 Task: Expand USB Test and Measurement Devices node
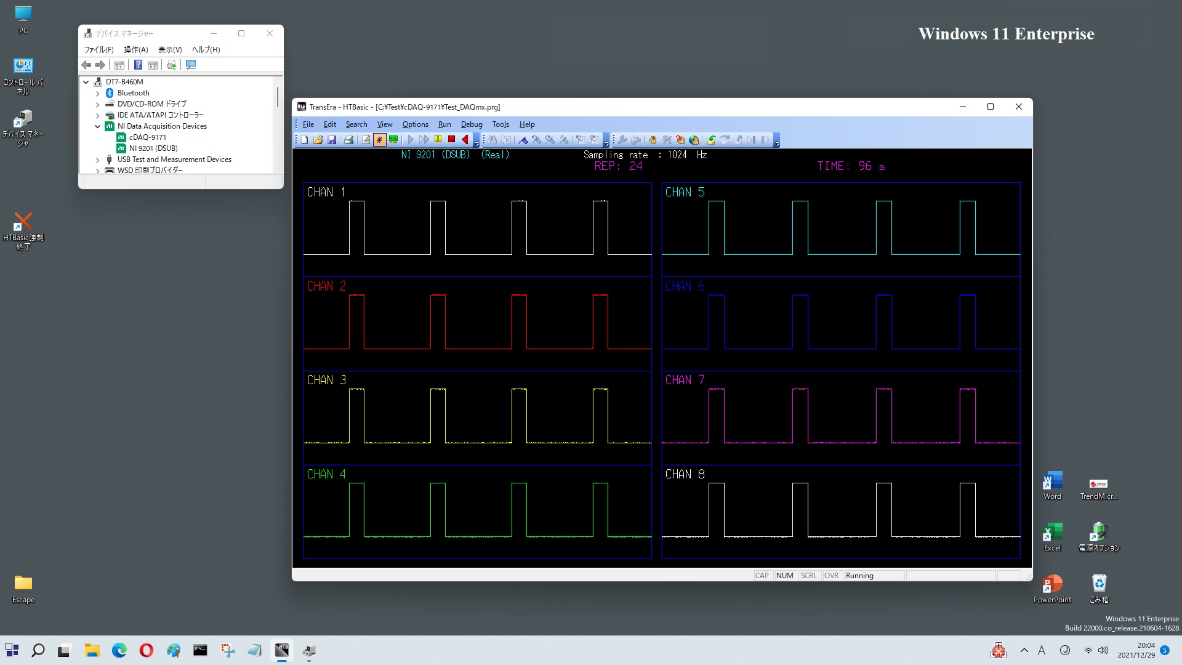(97, 159)
